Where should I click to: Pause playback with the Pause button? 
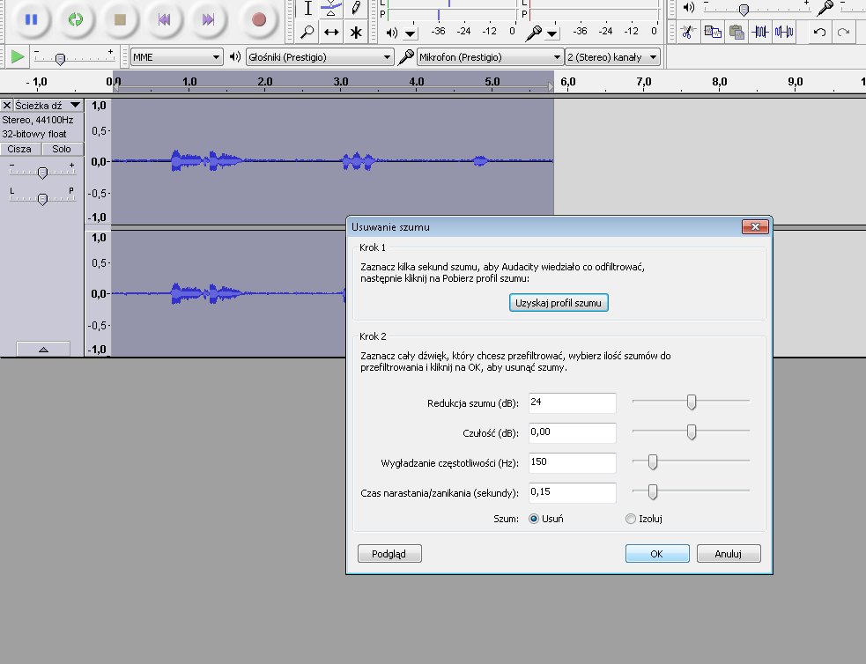click(31, 19)
